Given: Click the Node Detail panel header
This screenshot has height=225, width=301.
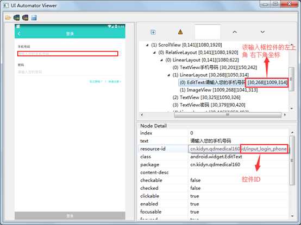Looking at the screenshot, I should coord(153,126).
